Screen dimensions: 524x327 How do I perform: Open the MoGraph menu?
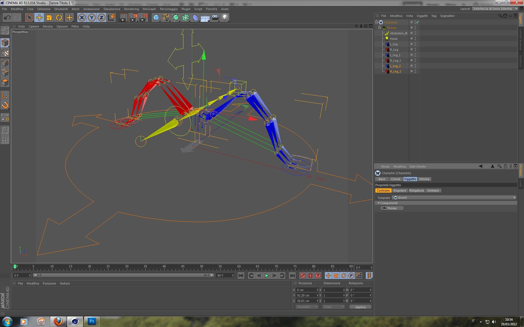149,9
